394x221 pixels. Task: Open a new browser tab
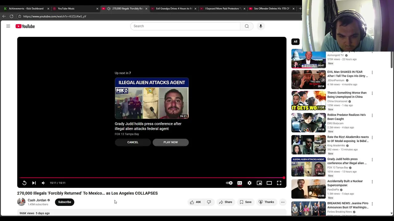click(x=300, y=9)
